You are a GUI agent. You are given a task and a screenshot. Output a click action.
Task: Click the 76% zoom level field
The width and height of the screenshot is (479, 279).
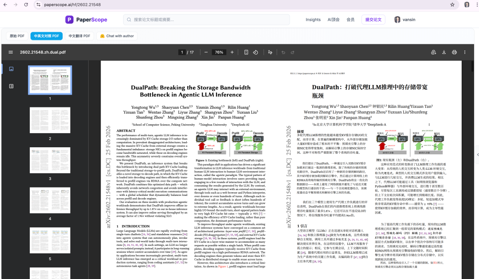(219, 52)
